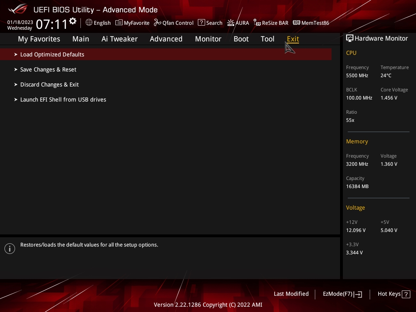Open the Monitor tab
The image size is (416, 312).
208,39
